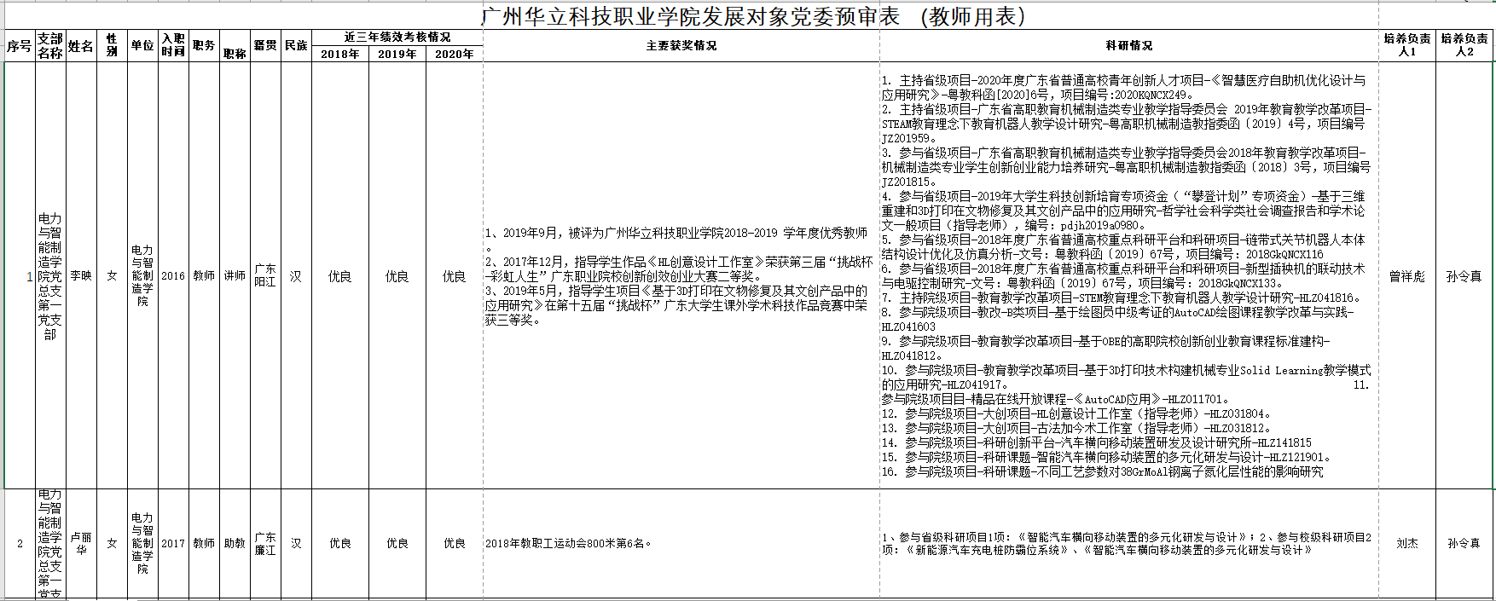Viewport: 1496px width, 601px height.
Task: Select the 入职时间 header cell
Action: pyautogui.click(x=173, y=46)
